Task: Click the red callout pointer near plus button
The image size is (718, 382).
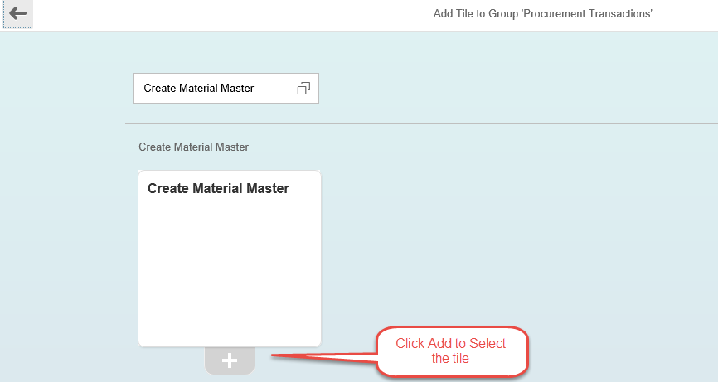Action: [x=324, y=356]
